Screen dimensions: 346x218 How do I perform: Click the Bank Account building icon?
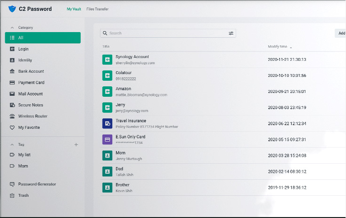[12, 71]
